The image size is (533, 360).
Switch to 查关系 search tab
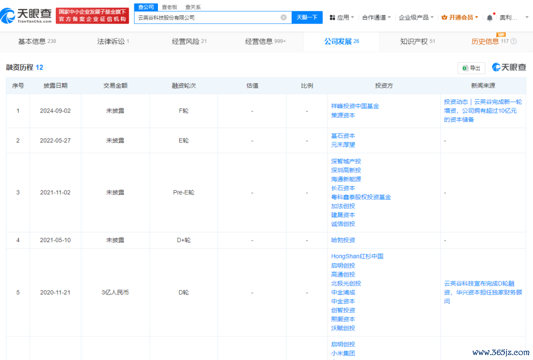click(x=193, y=7)
